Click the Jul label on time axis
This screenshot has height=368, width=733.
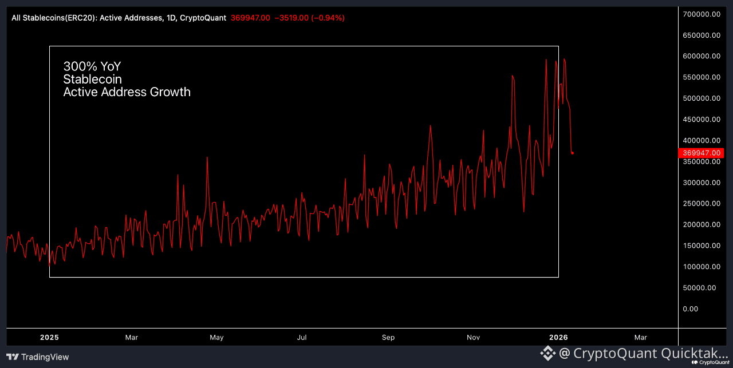[302, 338]
